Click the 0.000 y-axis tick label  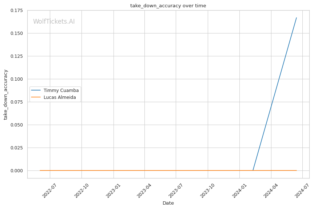tap(17, 170)
